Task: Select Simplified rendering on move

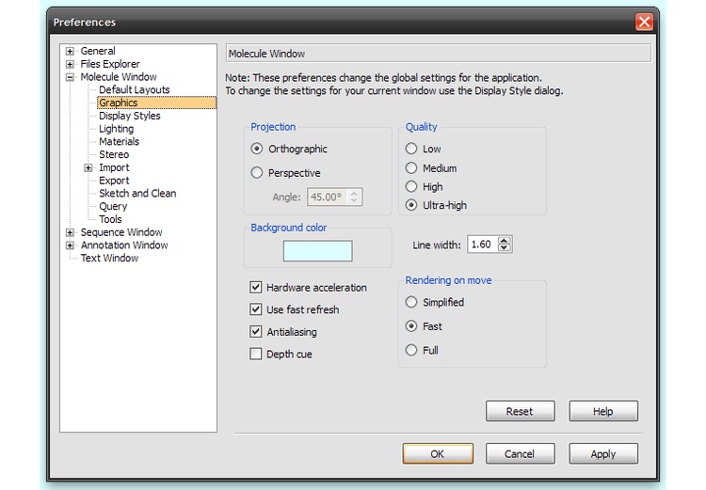Action: tap(411, 302)
